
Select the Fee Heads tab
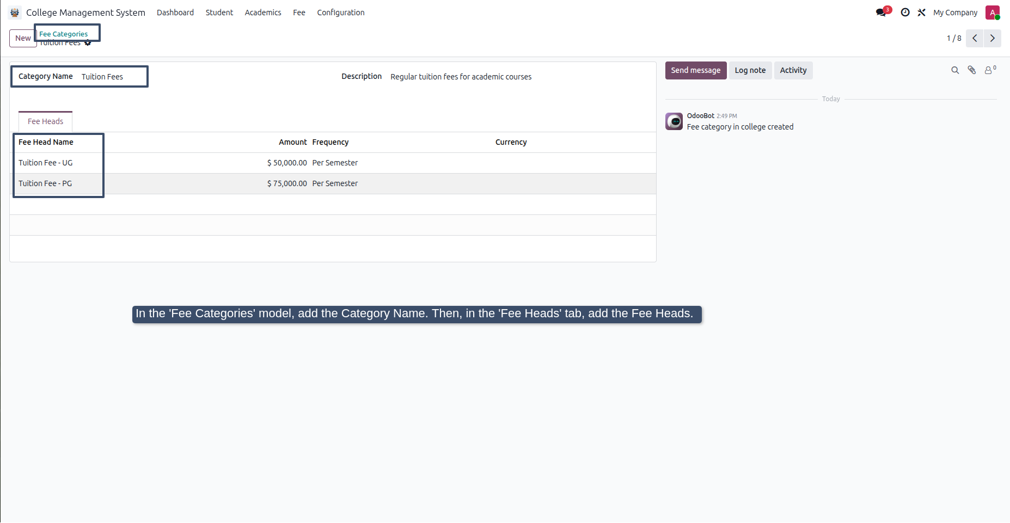46,121
